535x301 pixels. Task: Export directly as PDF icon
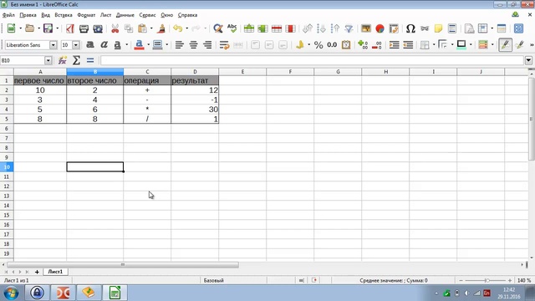(x=70, y=28)
